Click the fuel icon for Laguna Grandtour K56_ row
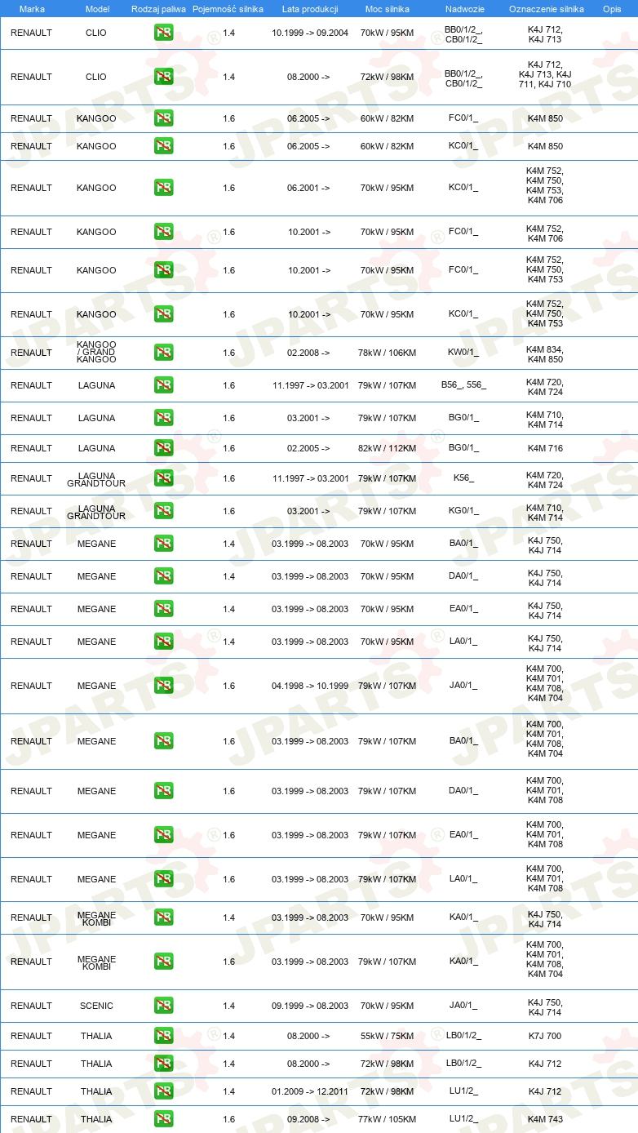Viewport: 638px width, 1133px height. pos(164,478)
